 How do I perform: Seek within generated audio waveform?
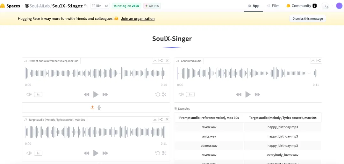[248, 73]
